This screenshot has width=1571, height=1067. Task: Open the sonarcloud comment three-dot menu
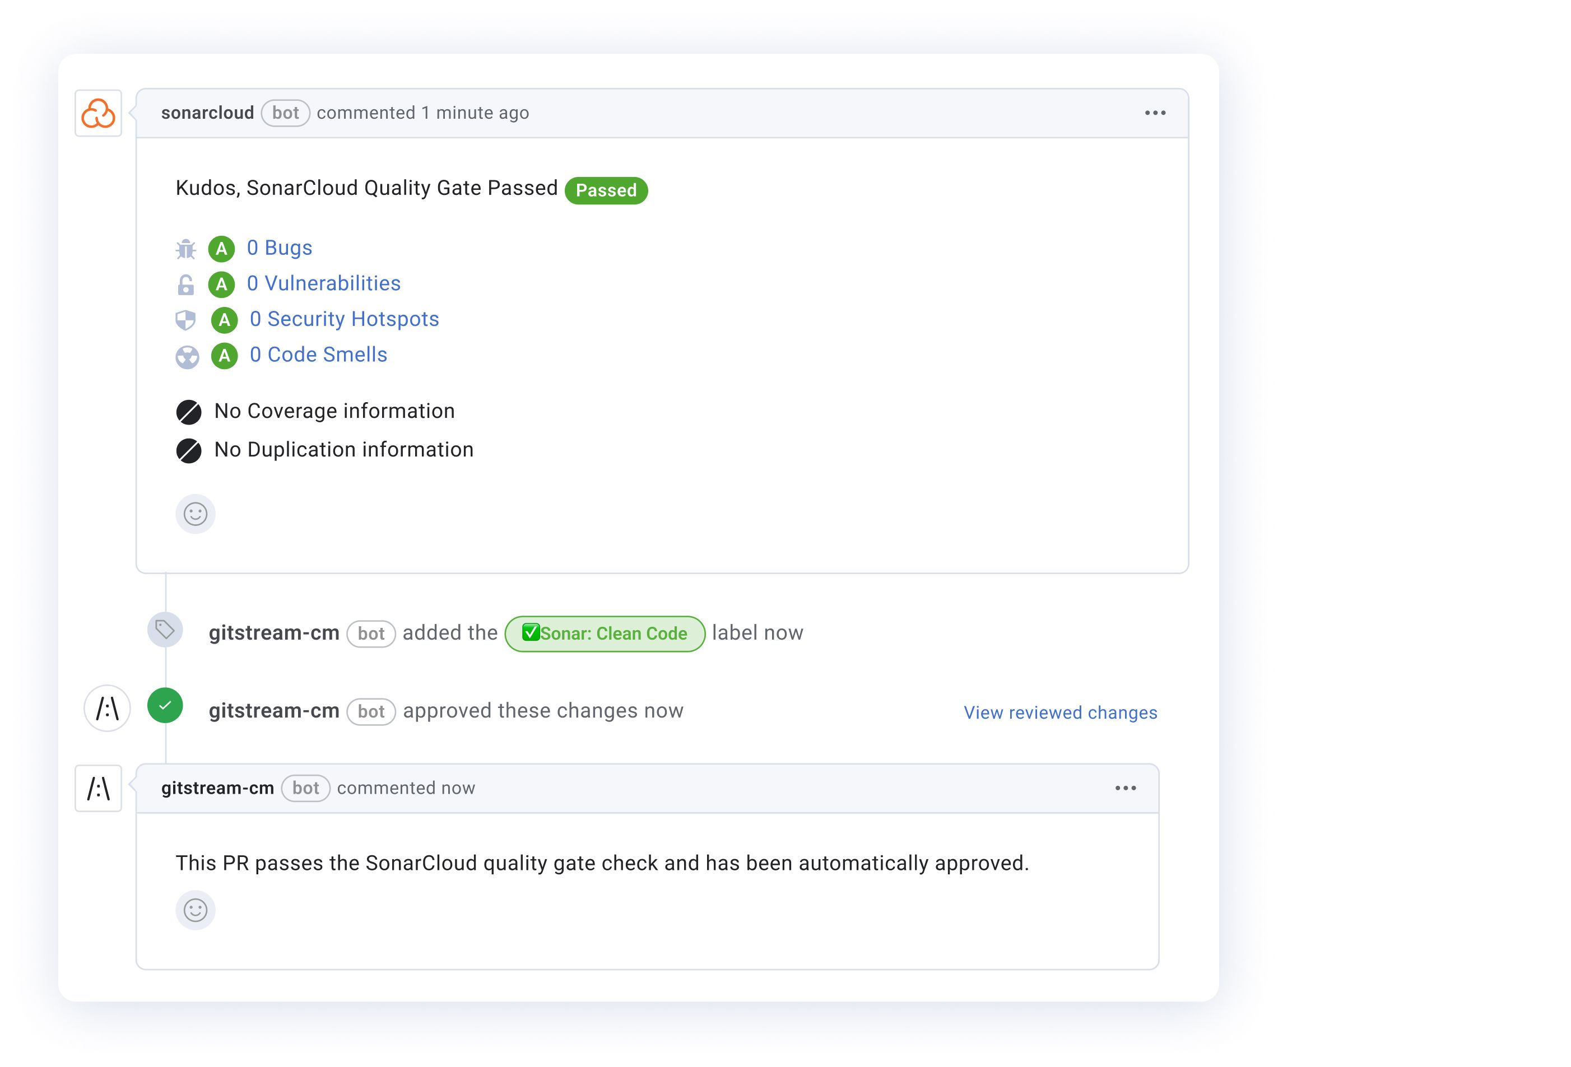click(x=1155, y=113)
